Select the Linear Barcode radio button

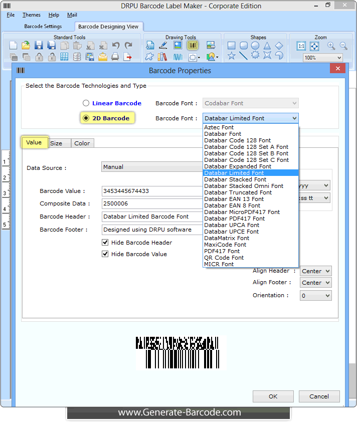pos(86,103)
